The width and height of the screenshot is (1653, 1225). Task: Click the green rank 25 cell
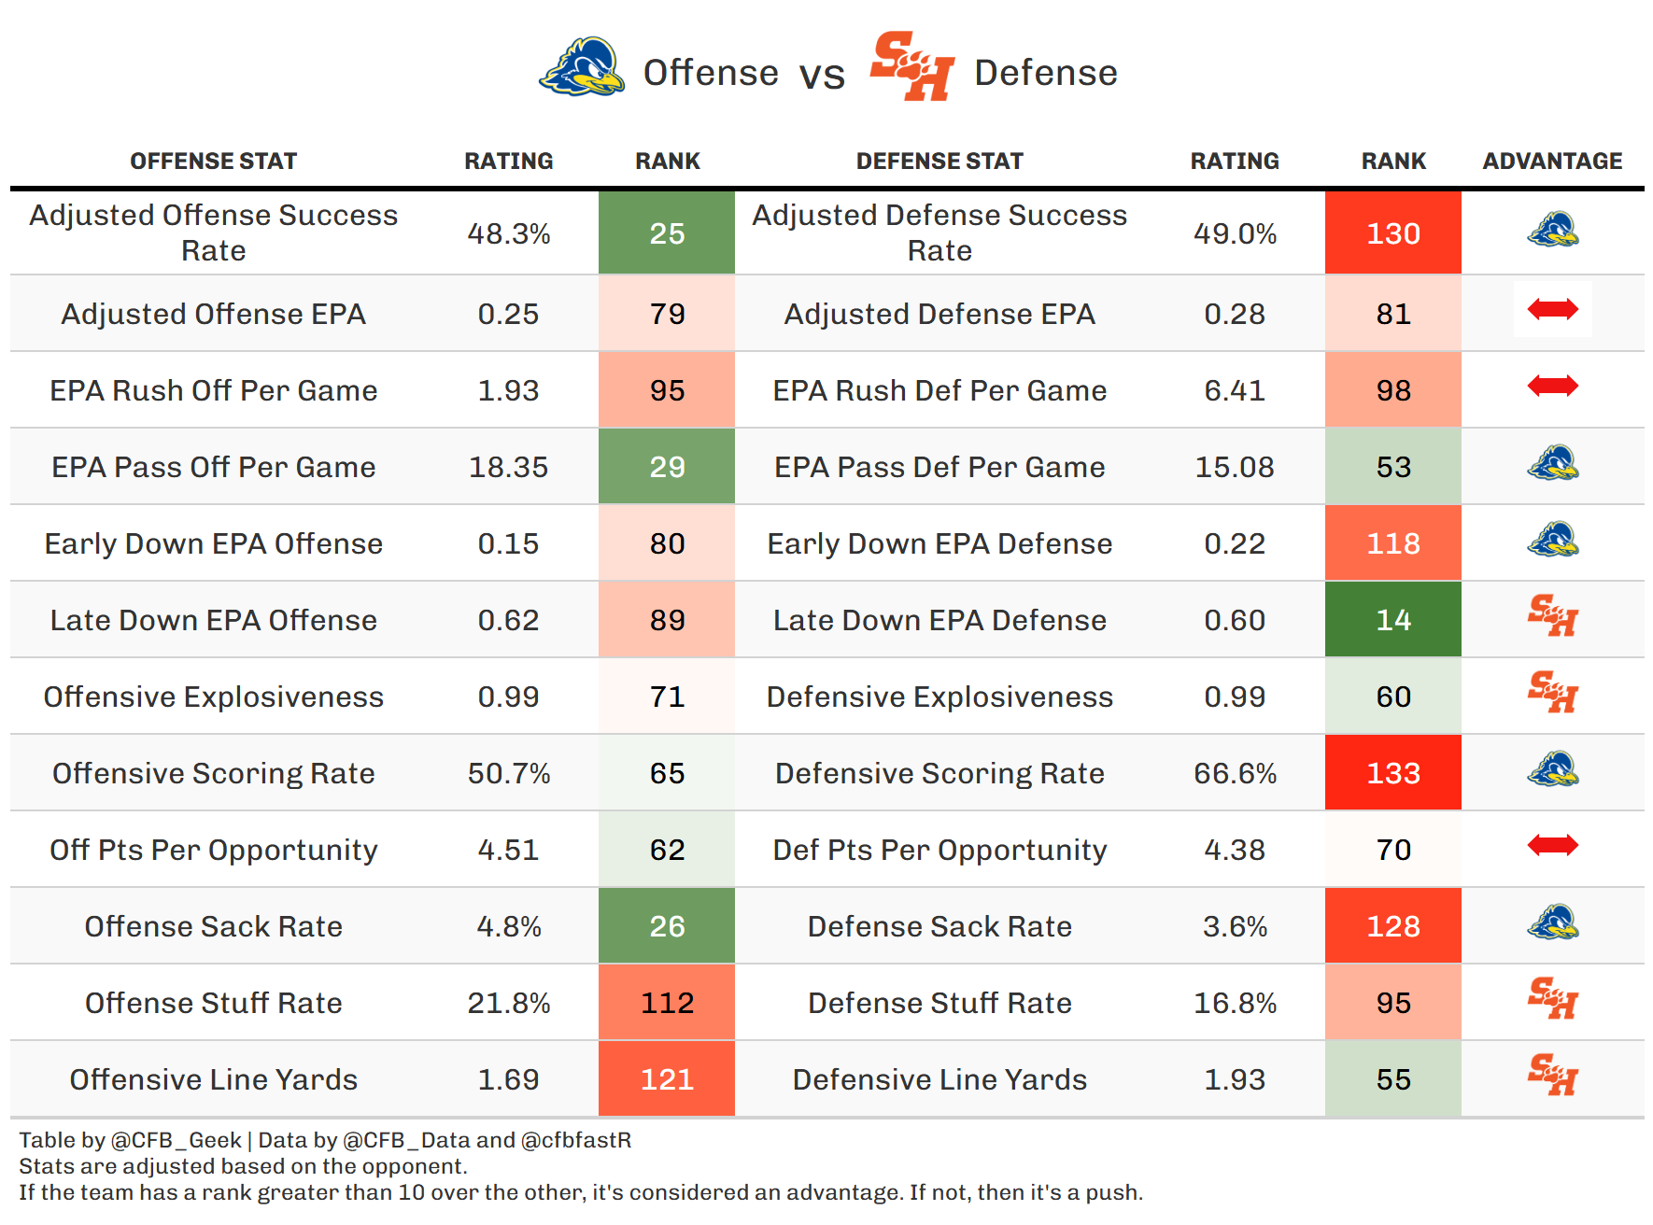[667, 233]
